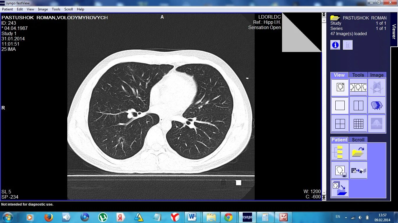Select the Patient tab in lower panel

tap(339, 140)
